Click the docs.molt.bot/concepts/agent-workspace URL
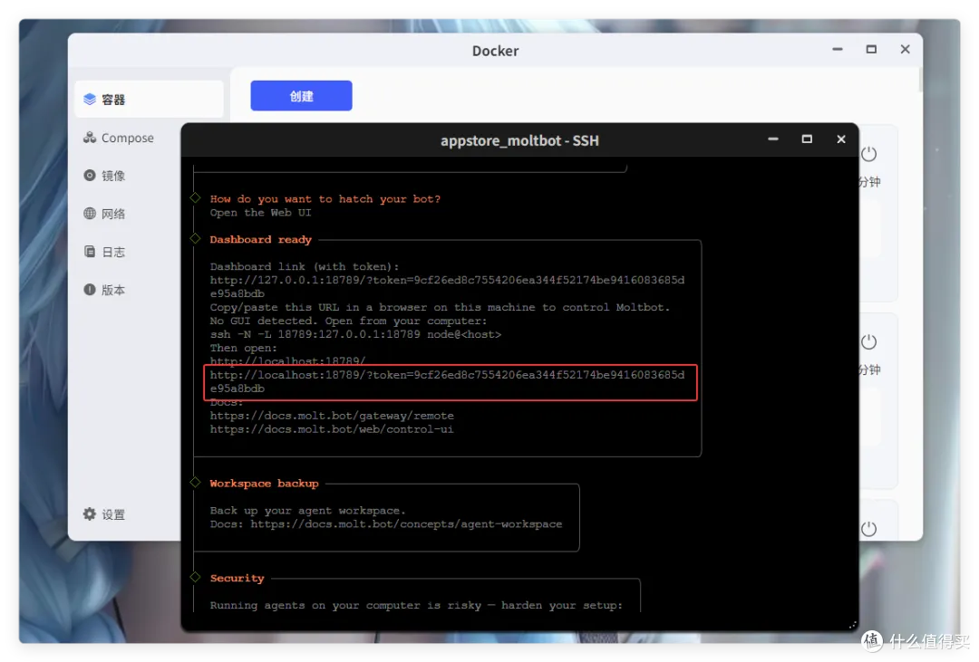The width and height of the screenshot is (979, 662). [406, 524]
